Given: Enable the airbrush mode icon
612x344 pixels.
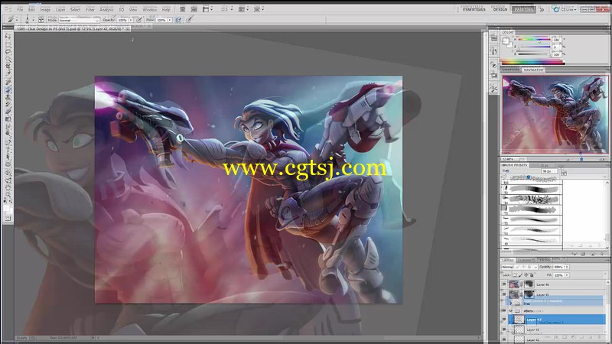Looking at the screenshot, I should tap(178, 20).
